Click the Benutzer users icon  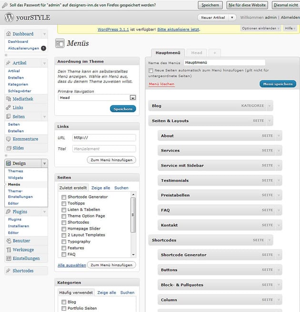click(9, 241)
